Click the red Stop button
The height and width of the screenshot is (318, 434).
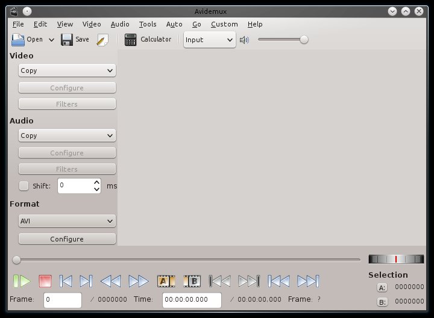click(x=45, y=281)
